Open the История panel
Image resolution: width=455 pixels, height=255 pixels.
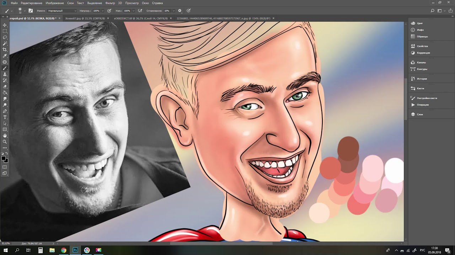422,79
